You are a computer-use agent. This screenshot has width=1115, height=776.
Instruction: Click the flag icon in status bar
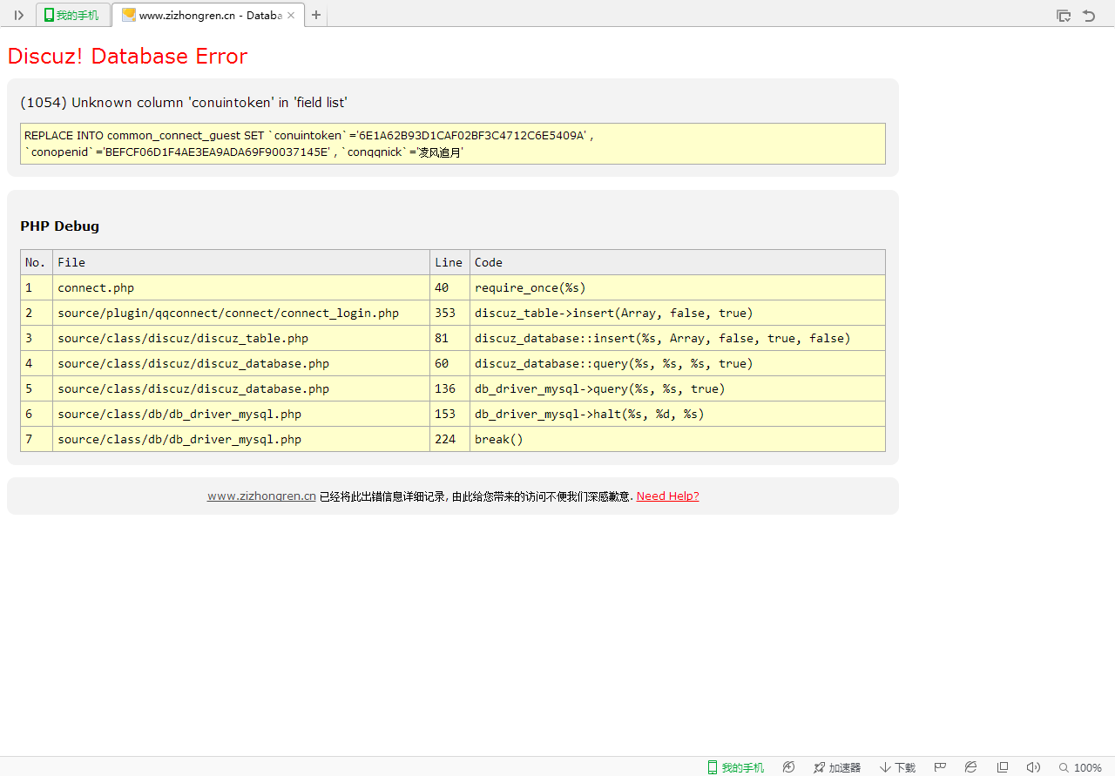pyautogui.click(x=940, y=767)
